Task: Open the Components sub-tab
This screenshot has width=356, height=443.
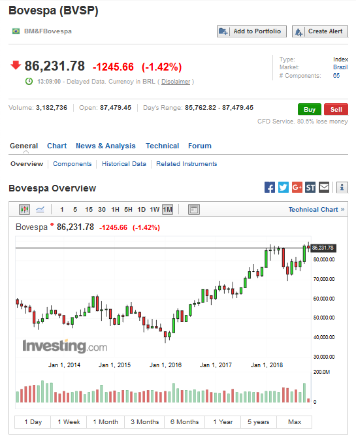Action: (x=73, y=164)
